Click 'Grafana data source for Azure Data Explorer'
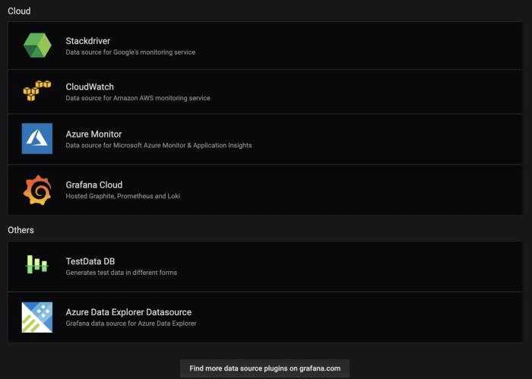This screenshot has height=379, width=532. pos(131,324)
